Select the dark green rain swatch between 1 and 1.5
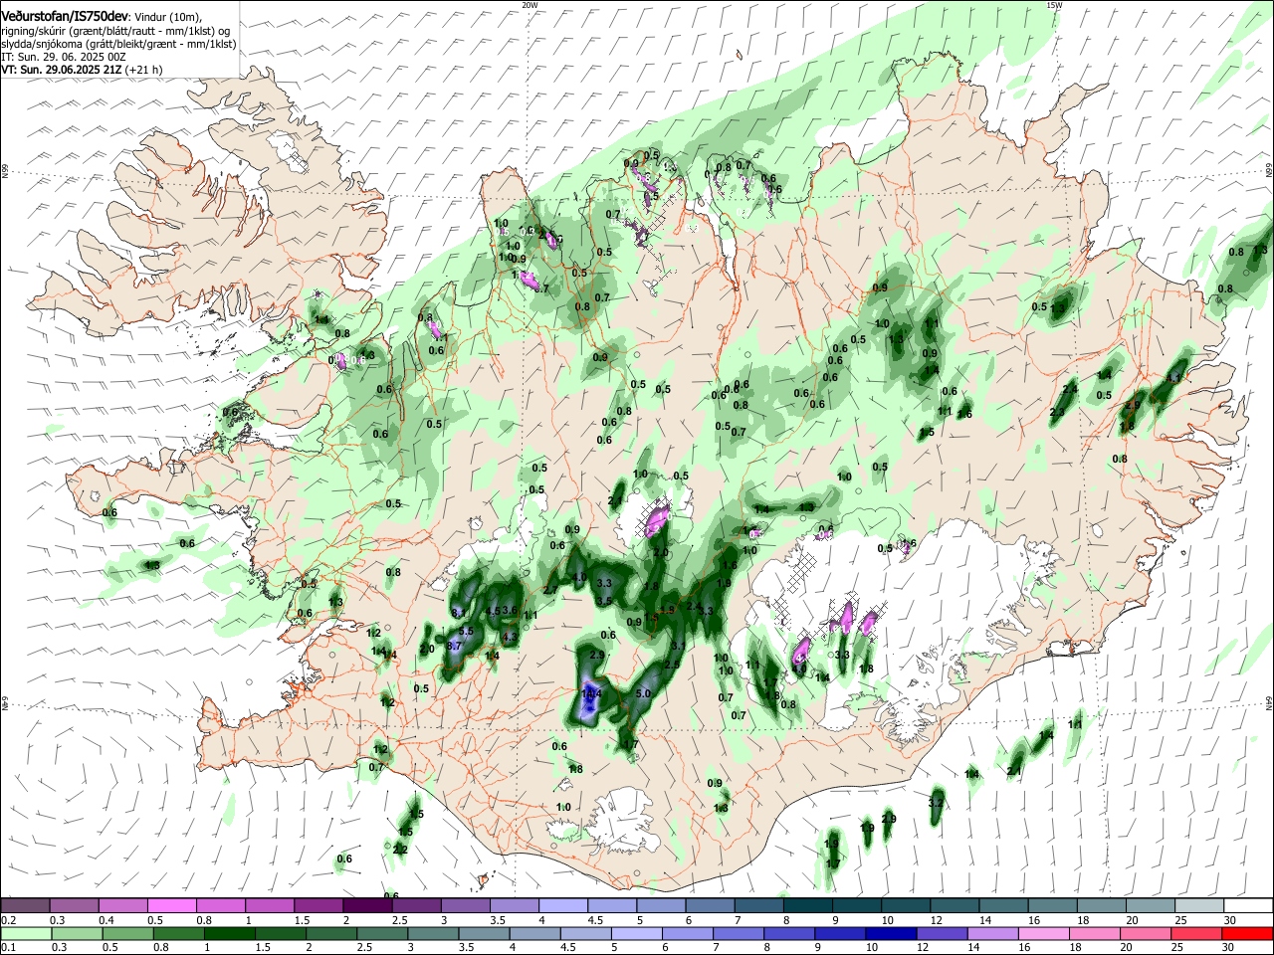The image size is (1274, 955). pyautogui.click(x=228, y=933)
